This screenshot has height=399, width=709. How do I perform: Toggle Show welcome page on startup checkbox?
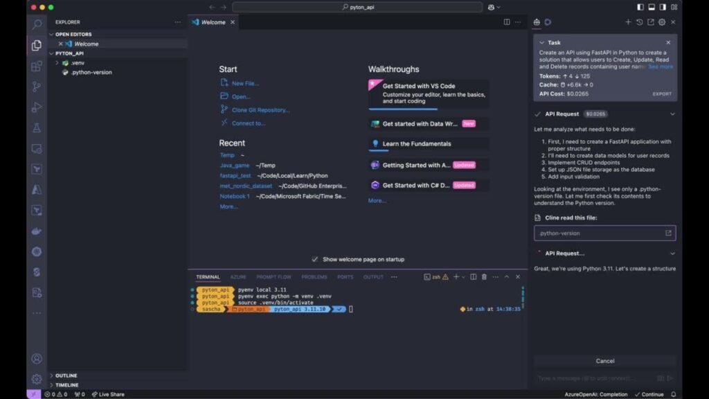point(315,259)
